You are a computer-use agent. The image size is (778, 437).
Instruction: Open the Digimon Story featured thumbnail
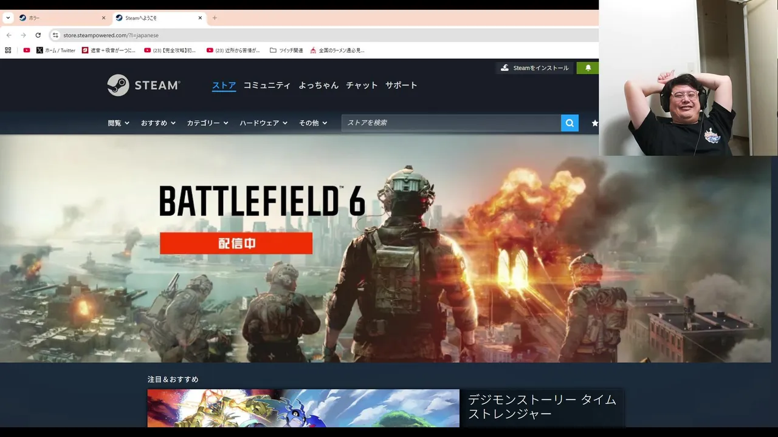[x=303, y=408]
